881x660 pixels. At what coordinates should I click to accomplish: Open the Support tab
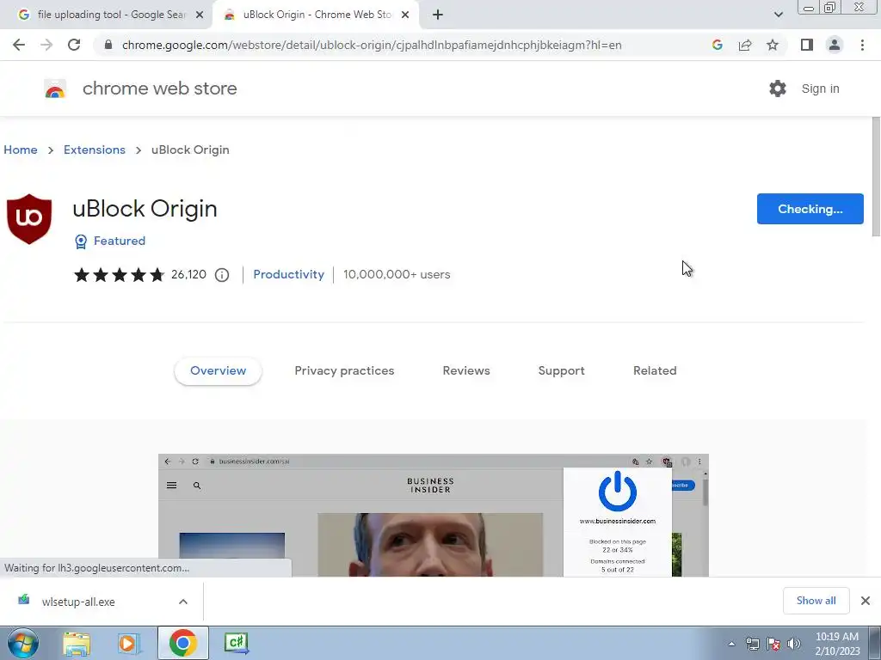click(561, 370)
